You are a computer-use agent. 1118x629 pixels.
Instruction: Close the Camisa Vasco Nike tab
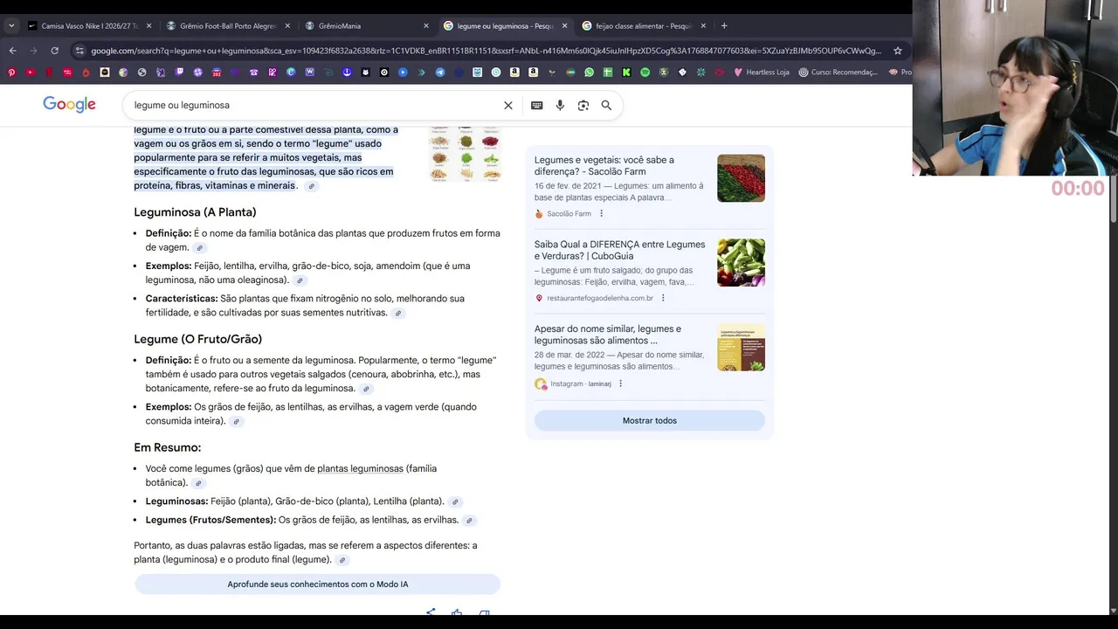click(x=148, y=25)
